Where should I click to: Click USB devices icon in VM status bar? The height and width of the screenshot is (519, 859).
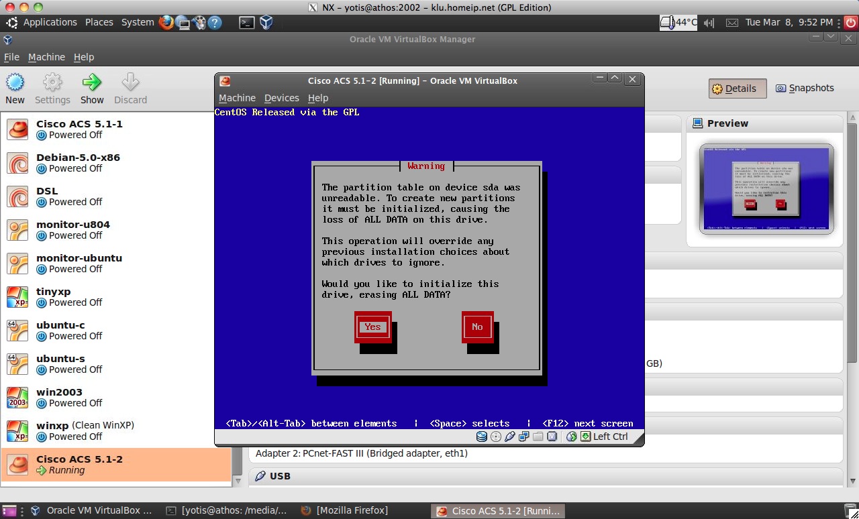[x=510, y=437]
